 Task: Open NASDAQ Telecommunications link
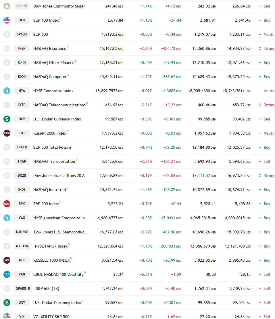click(59, 105)
